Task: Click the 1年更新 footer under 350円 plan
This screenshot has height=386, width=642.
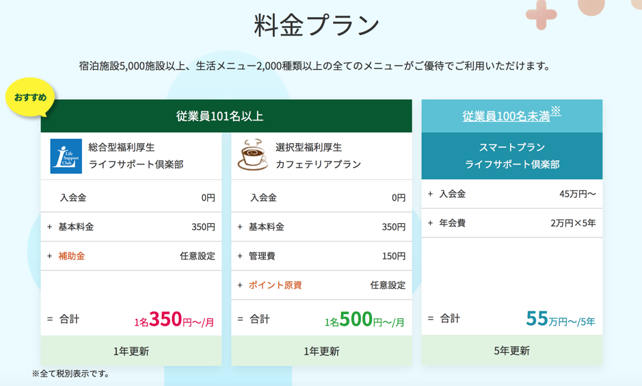Action: [131, 351]
